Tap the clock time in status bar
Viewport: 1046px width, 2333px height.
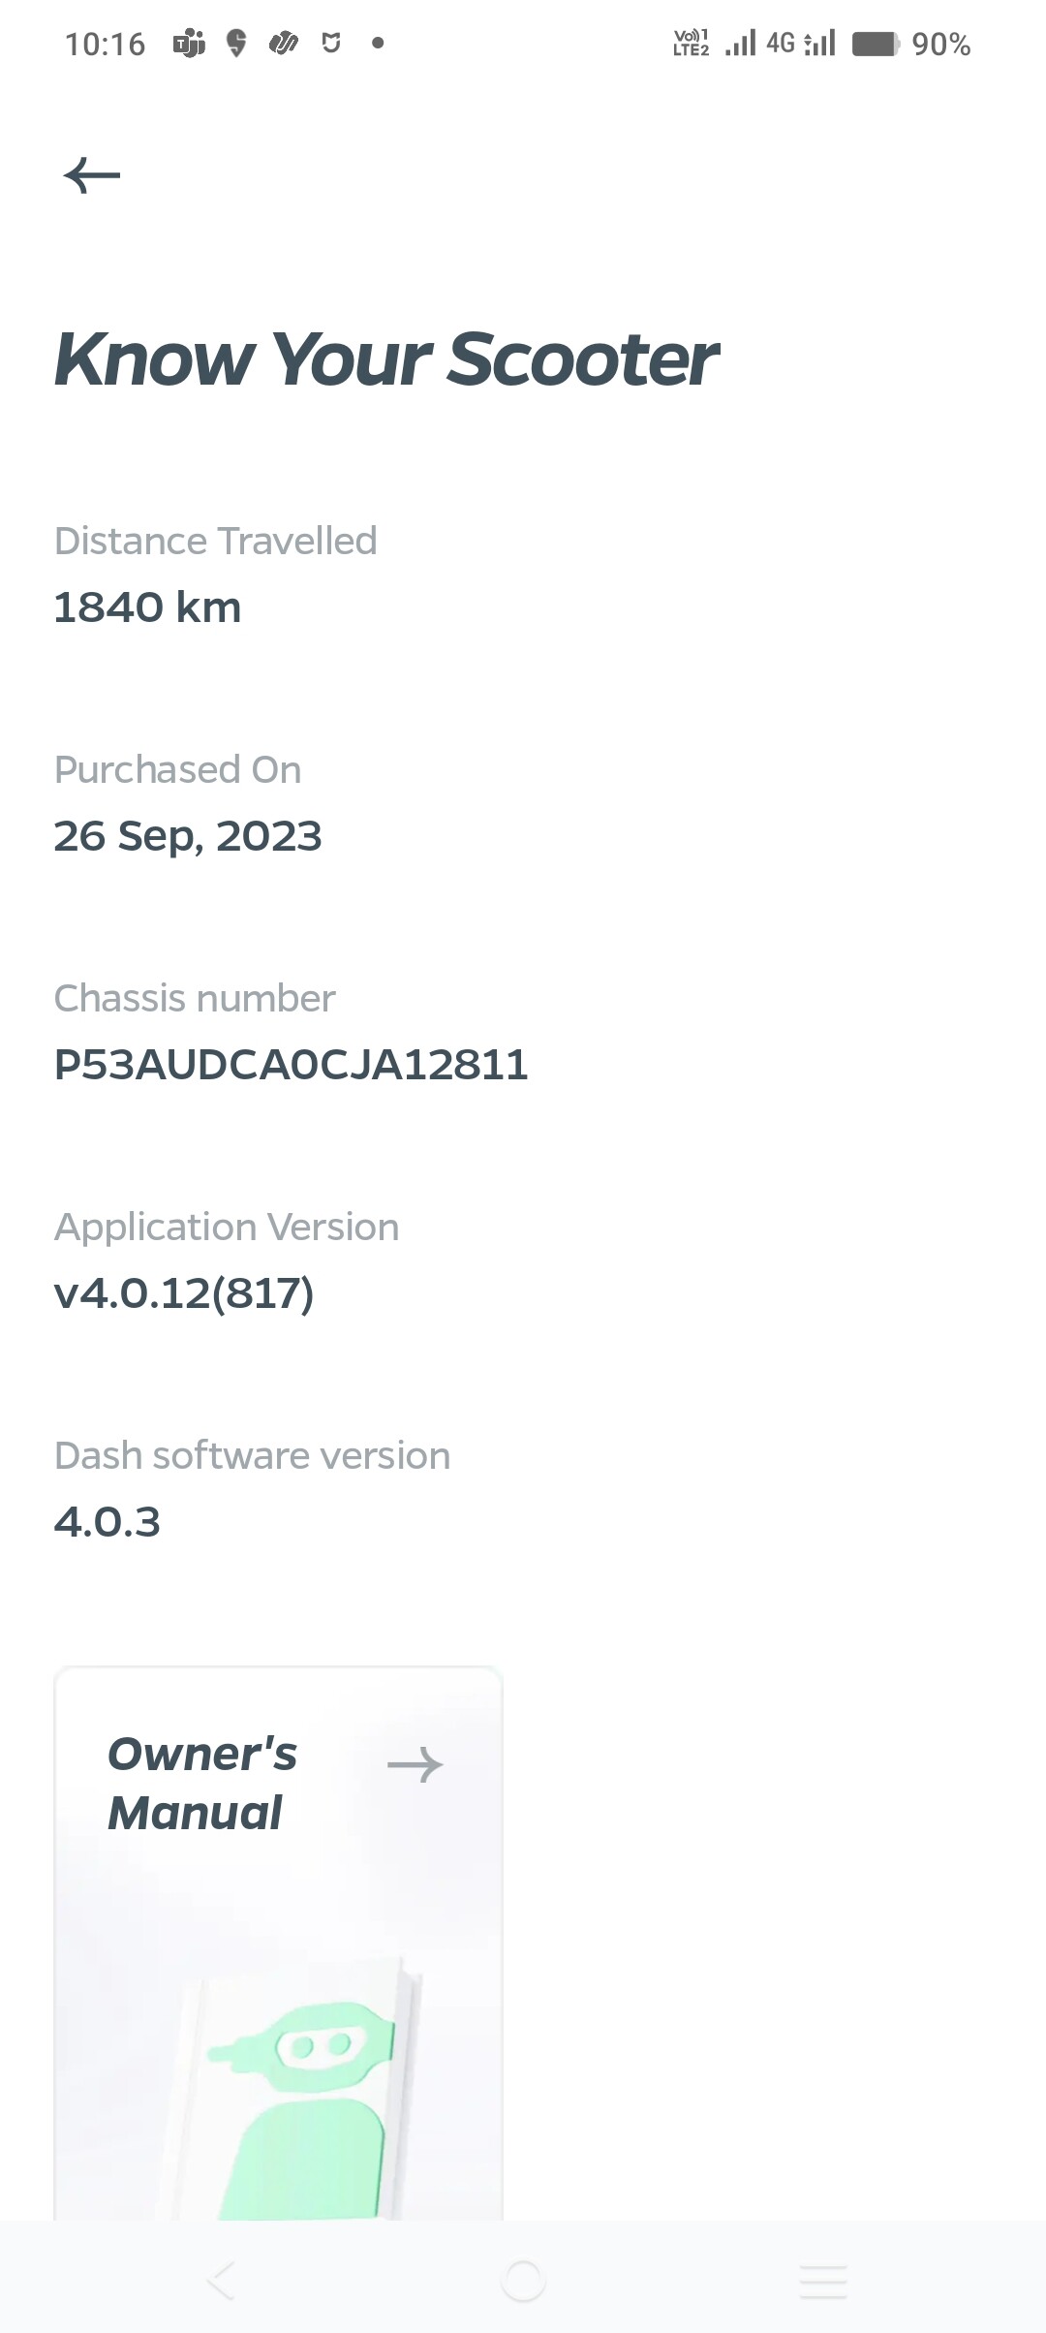pos(105,45)
